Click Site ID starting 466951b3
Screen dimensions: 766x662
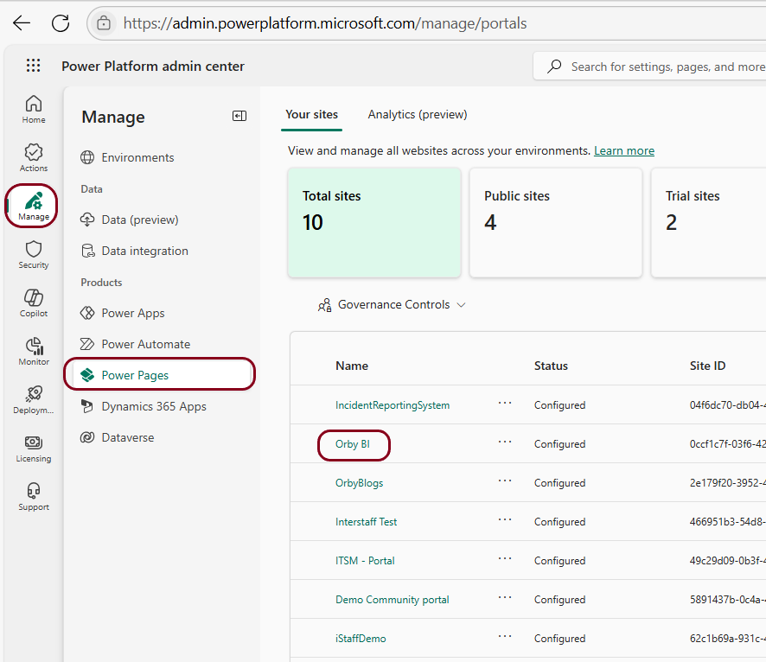(x=727, y=522)
